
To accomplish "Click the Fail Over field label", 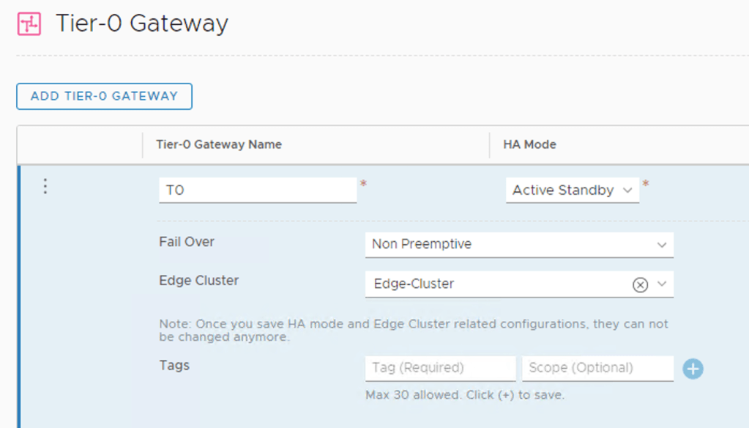I will tap(187, 242).
